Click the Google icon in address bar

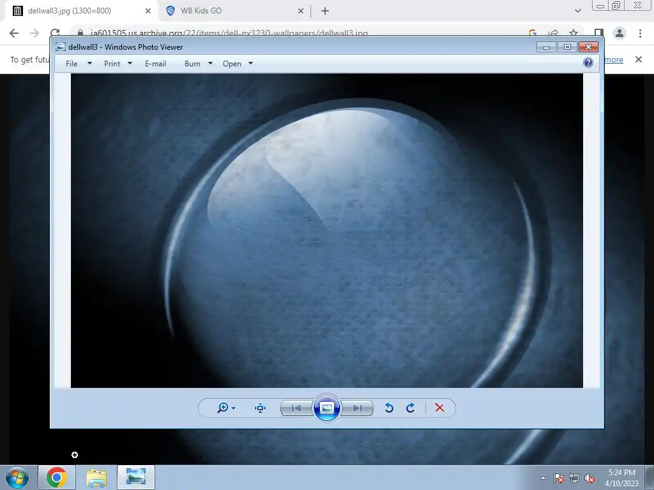pos(533,33)
